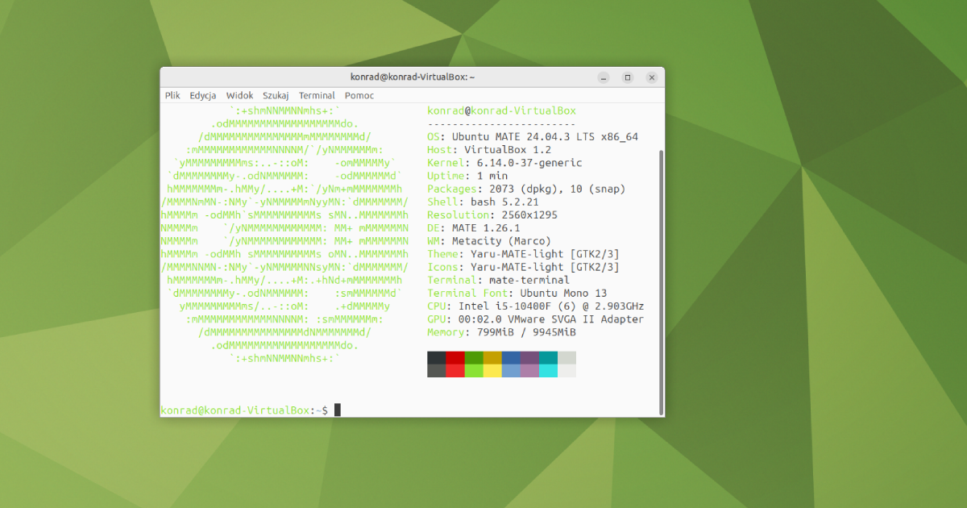Maximize the terminal window
The image size is (967, 508).
point(628,77)
